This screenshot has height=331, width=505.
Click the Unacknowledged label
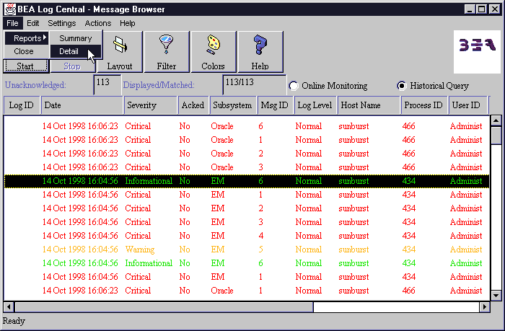pos(35,85)
